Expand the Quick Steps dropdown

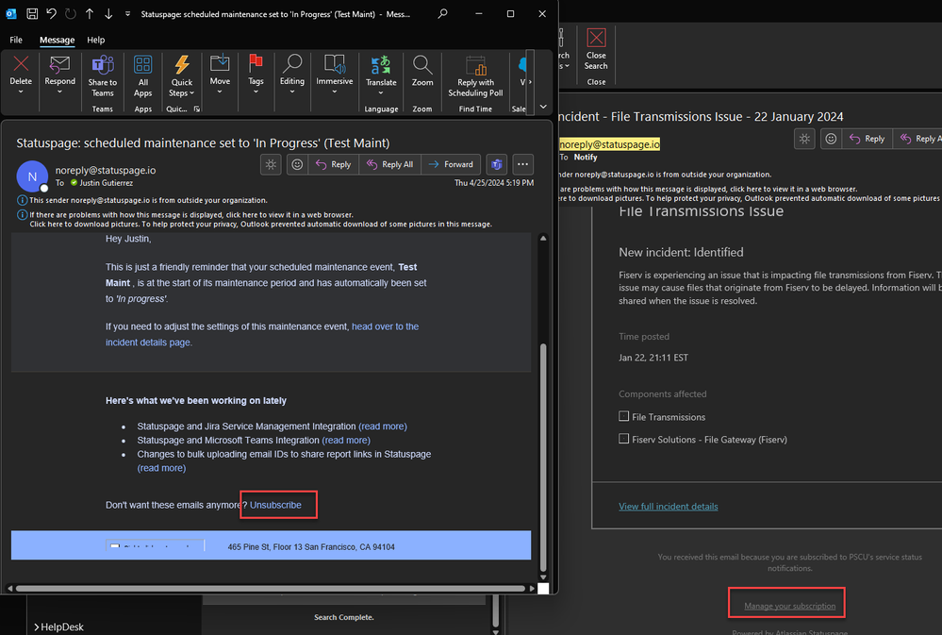[x=192, y=93]
